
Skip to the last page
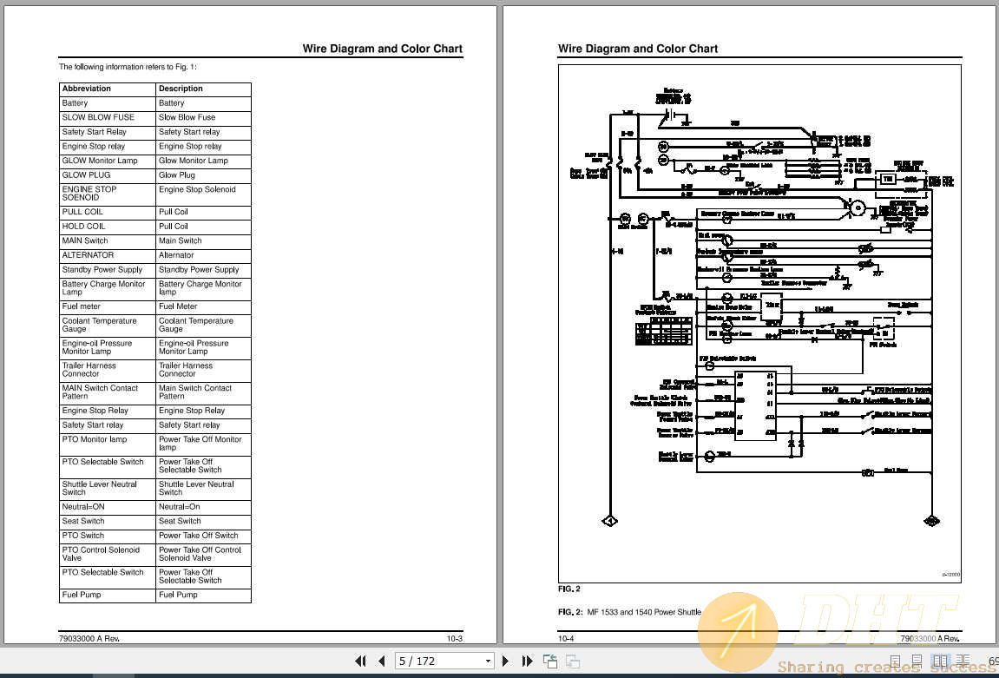point(527,661)
